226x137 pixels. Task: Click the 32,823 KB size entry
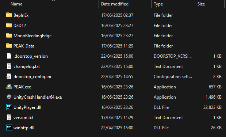(212, 107)
